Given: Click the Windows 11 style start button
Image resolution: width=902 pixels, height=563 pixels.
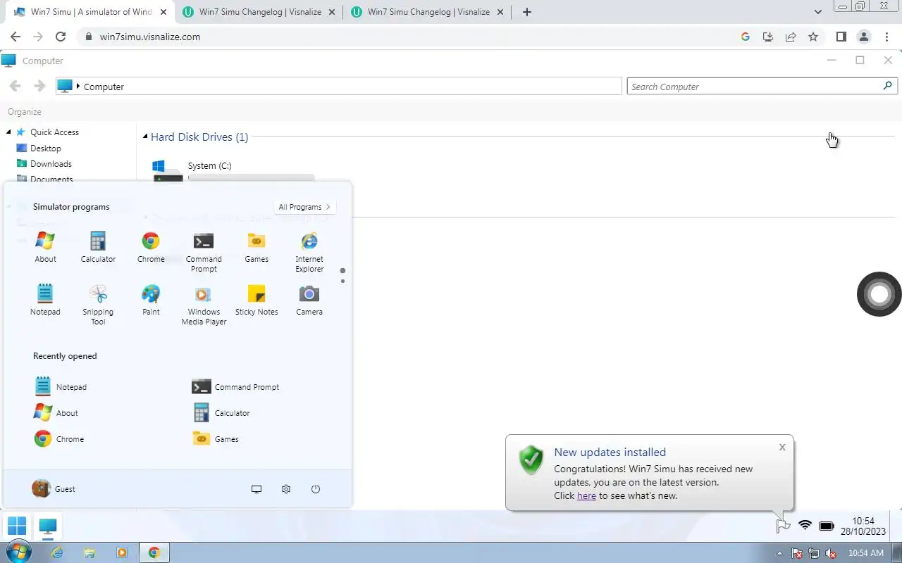Looking at the screenshot, I should 17,526.
